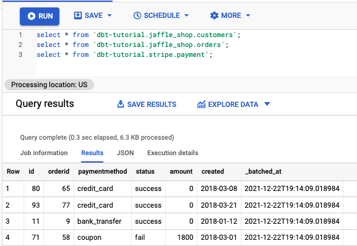Click created date 2018-01-12
357x246 pixels.
(x=219, y=221)
